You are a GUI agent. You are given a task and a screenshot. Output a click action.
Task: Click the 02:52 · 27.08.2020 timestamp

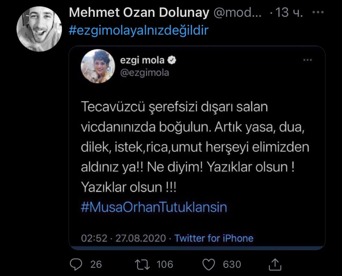123,238
